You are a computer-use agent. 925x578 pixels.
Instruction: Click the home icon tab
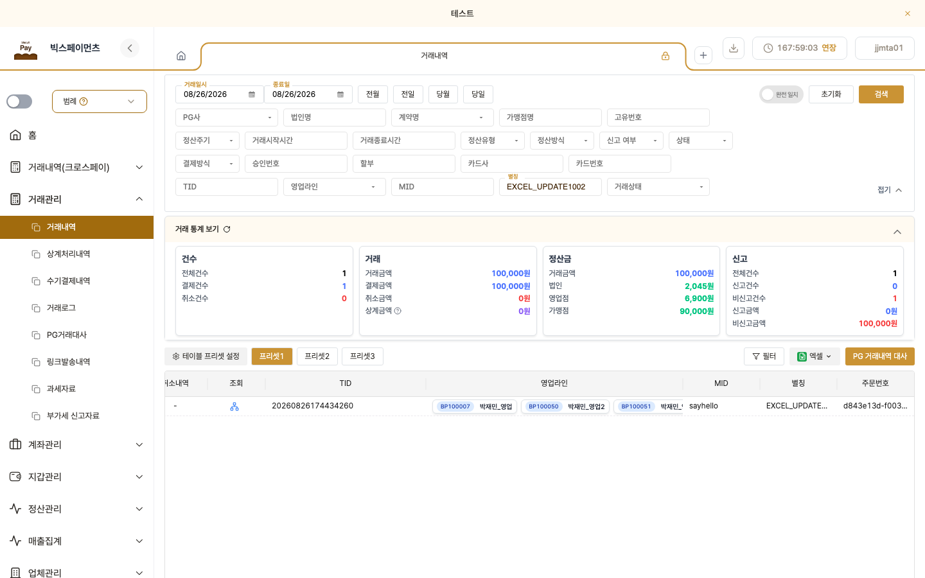[x=181, y=56]
